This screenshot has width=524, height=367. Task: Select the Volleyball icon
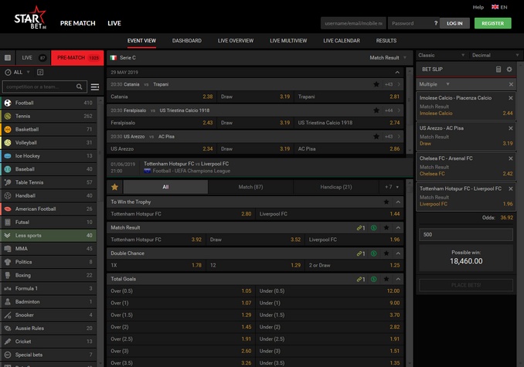[8, 143]
